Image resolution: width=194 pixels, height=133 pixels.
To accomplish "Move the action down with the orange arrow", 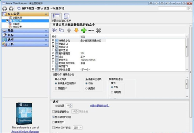I will point(76,30).
